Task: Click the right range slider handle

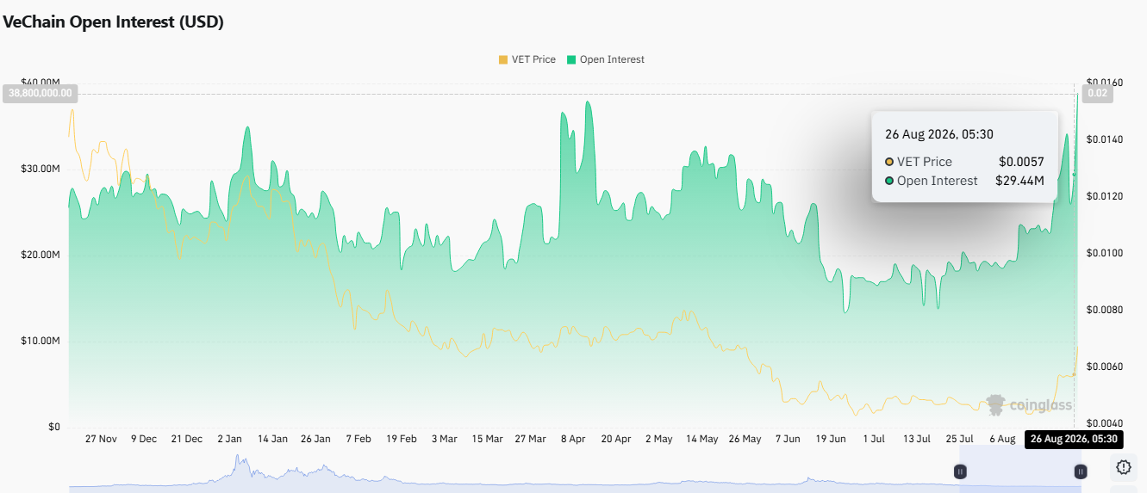Action: pyautogui.click(x=1080, y=471)
